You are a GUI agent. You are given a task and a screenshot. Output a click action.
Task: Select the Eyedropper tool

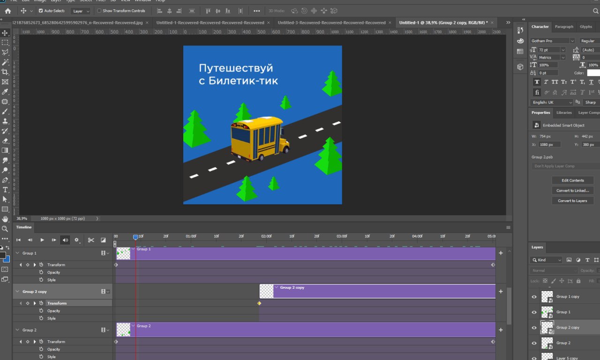point(5,92)
